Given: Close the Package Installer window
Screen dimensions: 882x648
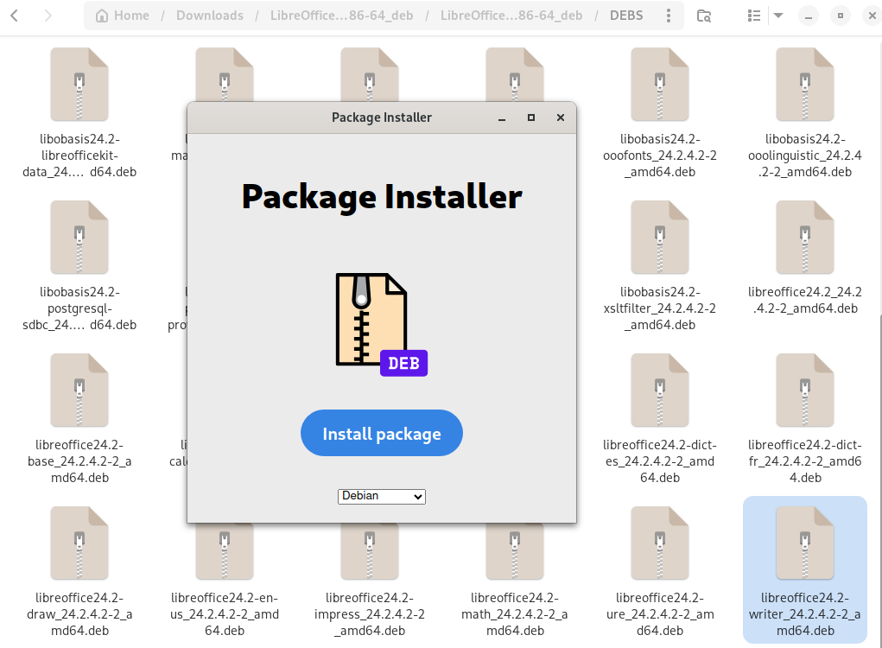Looking at the screenshot, I should [x=561, y=118].
